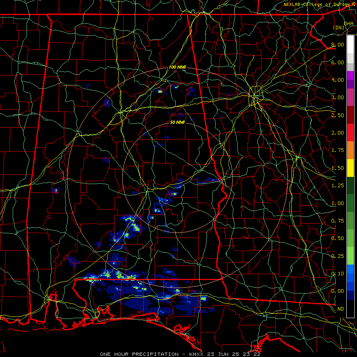The width and height of the screenshot is (357, 357).
Task: Click the 50 NMI range ring label
Action: pyautogui.click(x=177, y=122)
